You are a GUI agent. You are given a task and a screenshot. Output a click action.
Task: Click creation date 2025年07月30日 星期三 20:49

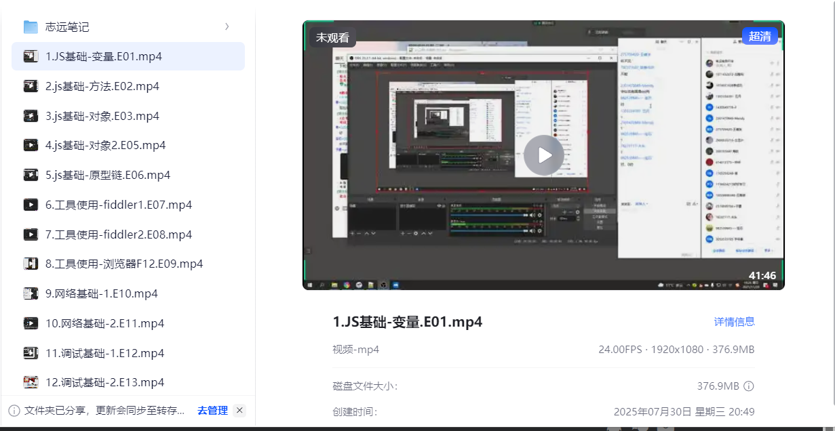coord(684,411)
